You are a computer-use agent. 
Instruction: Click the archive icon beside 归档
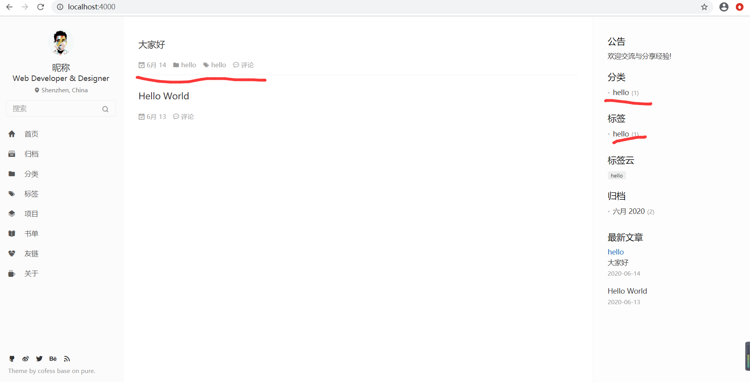[x=12, y=154]
